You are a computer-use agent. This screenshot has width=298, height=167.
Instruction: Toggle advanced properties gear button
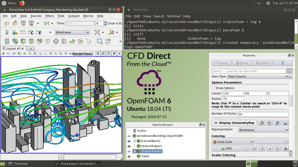coord(290,71)
